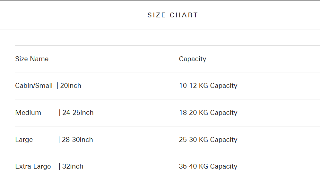
Task: Click the separator bar before 32inch
Action: pyautogui.click(x=59, y=166)
